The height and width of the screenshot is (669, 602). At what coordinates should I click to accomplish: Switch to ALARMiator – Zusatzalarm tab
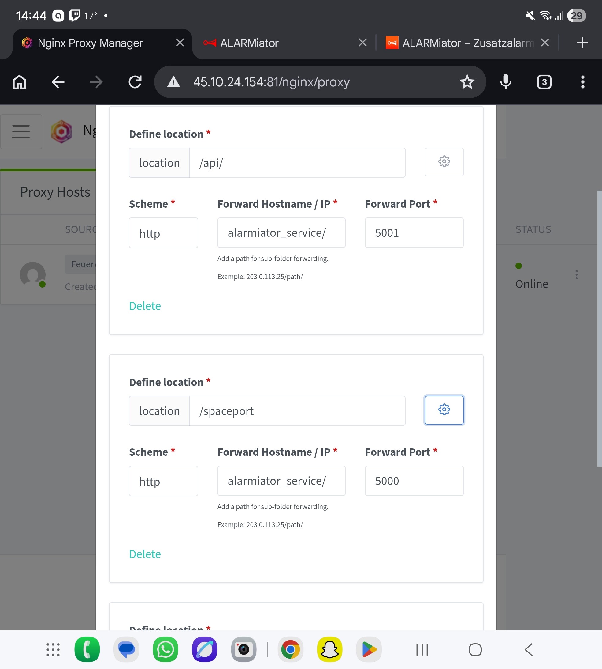(x=460, y=43)
